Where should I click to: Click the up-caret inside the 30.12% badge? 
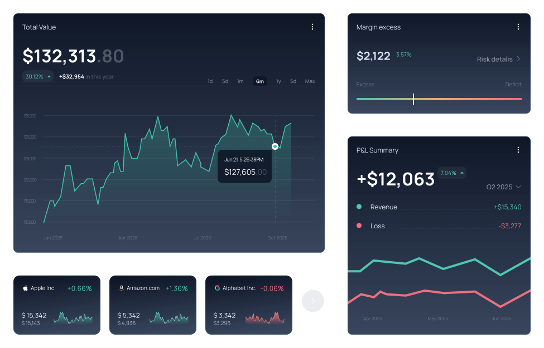click(x=49, y=76)
